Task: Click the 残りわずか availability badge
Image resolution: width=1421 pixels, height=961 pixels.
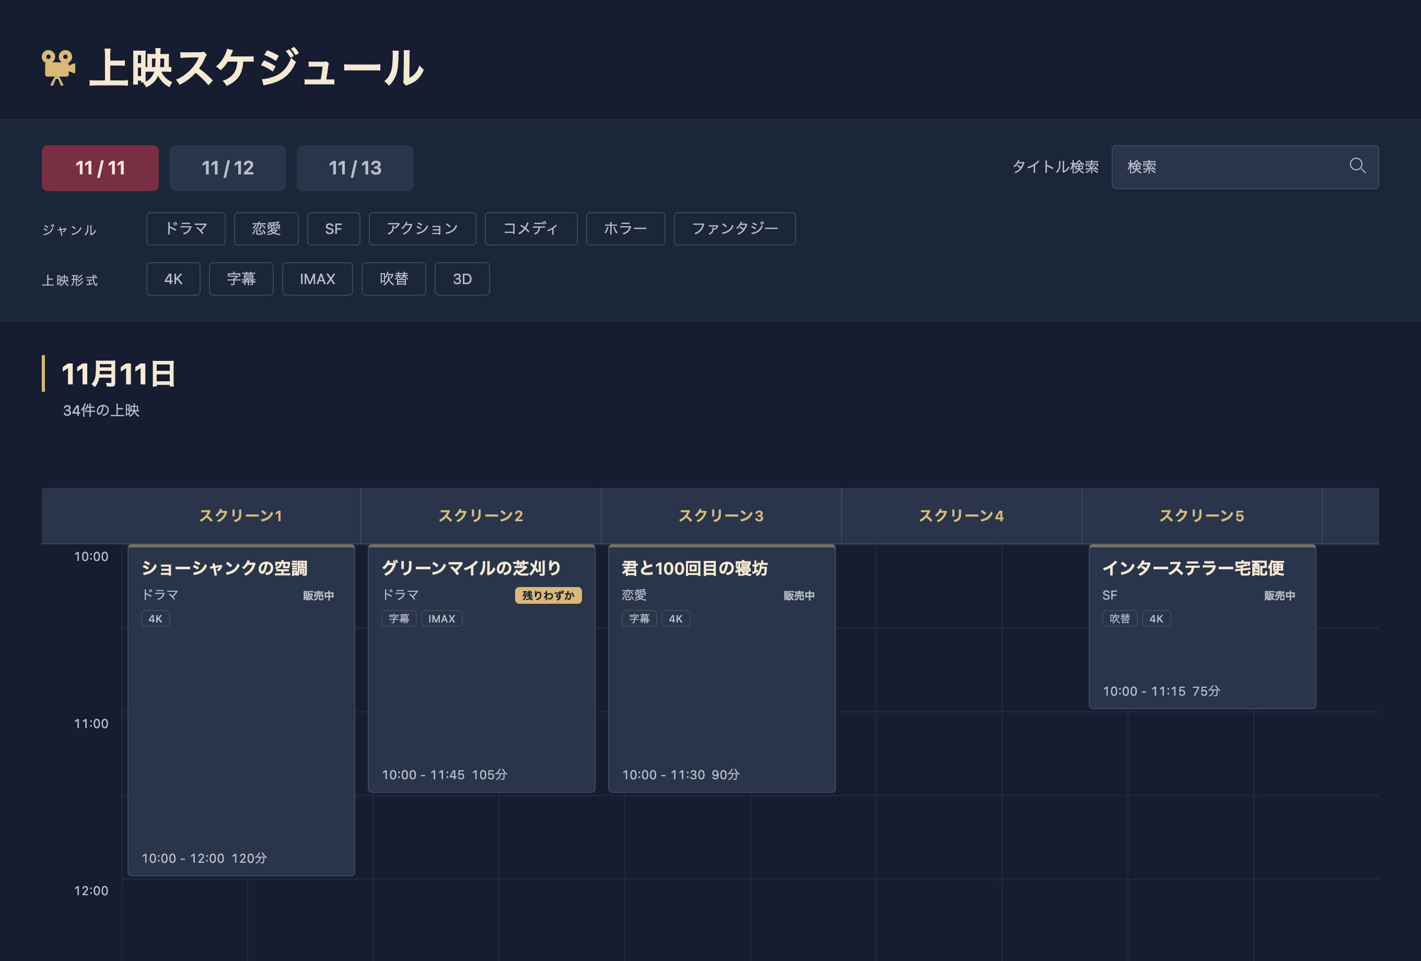Action: pyautogui.click(x=548, y=595)
